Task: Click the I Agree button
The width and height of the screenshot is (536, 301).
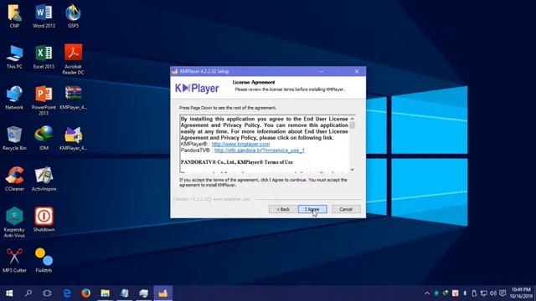Action: (x=312, y=209)
